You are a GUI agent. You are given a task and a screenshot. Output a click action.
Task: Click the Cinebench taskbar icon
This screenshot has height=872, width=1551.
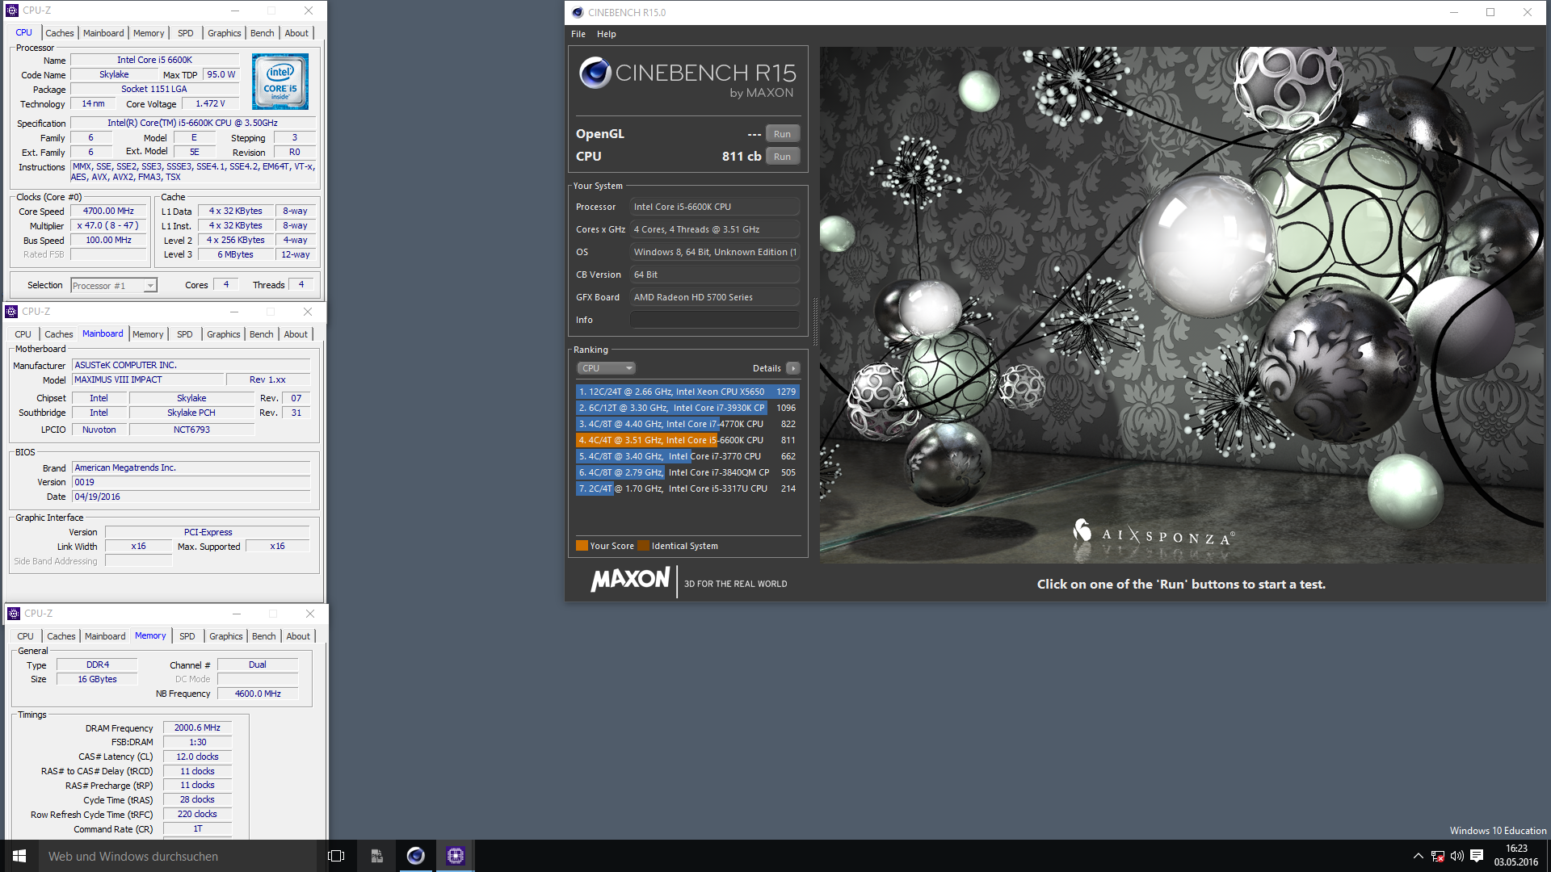[x=415, y=856]
